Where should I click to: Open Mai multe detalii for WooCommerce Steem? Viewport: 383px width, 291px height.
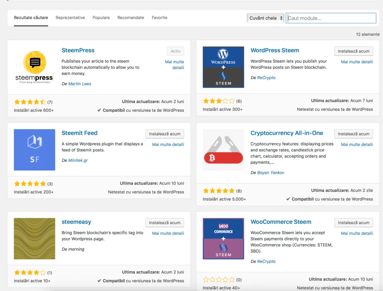tap(357, 233)
